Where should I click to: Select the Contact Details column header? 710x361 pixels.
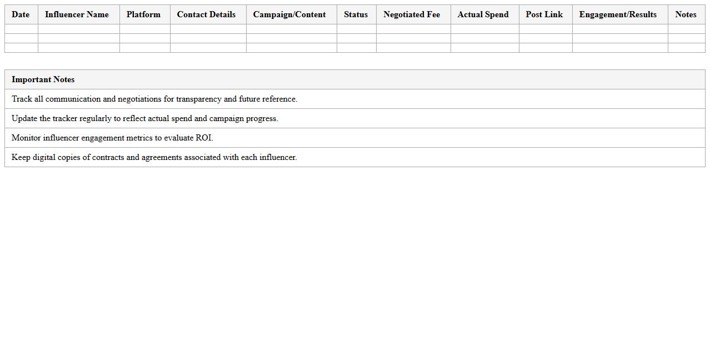point(206,14)
